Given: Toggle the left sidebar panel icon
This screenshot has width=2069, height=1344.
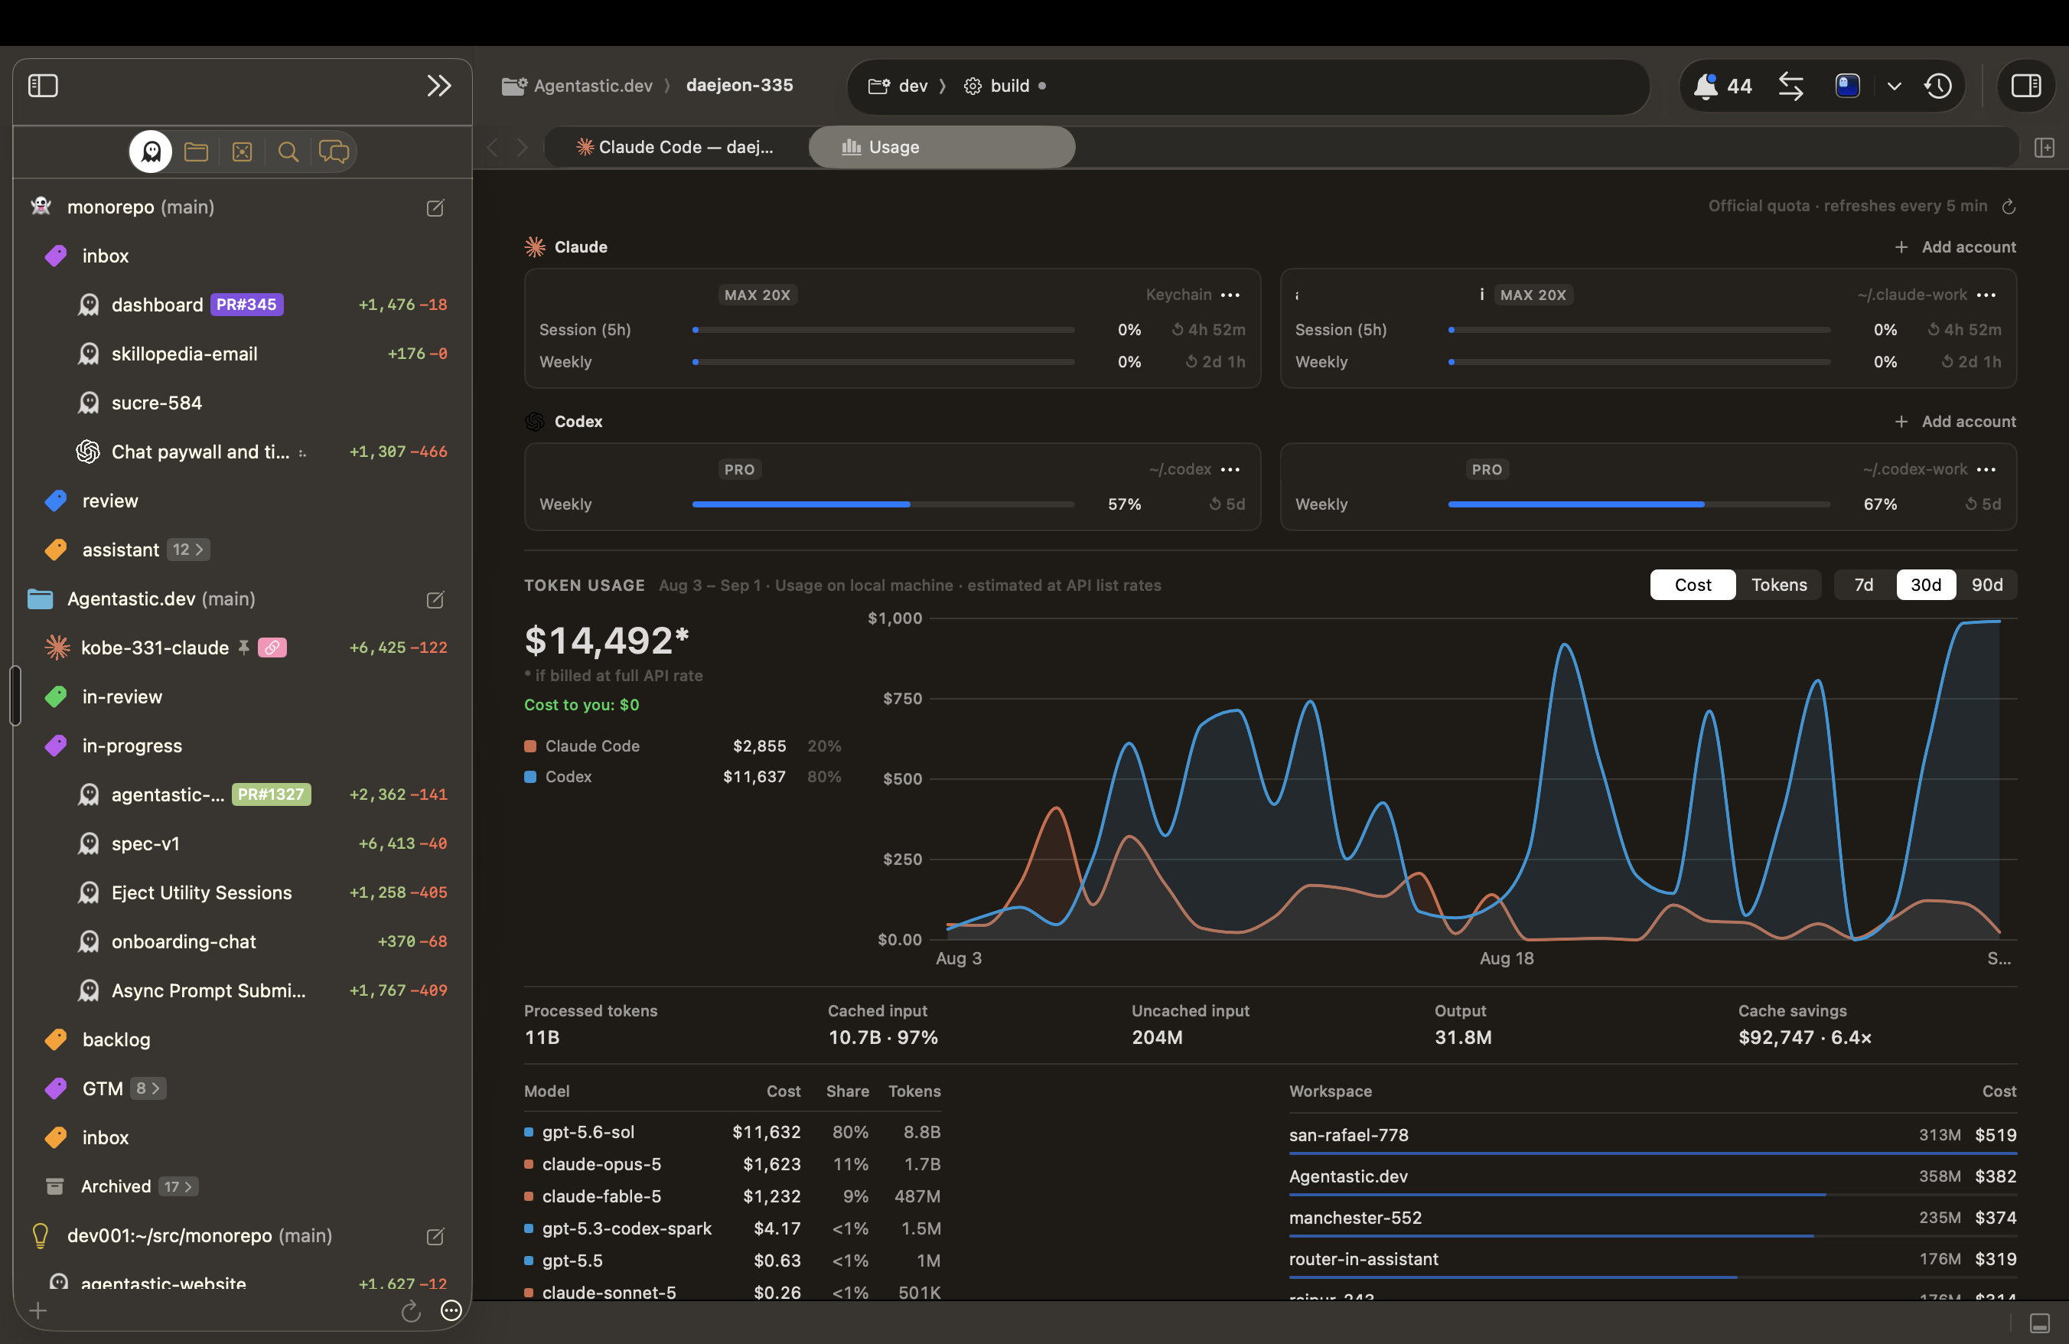Looking at the screenshot, I should click(x=43, y=85).
